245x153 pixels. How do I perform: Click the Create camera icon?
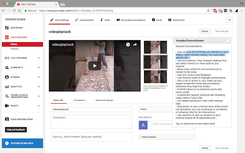click(7, 106)
